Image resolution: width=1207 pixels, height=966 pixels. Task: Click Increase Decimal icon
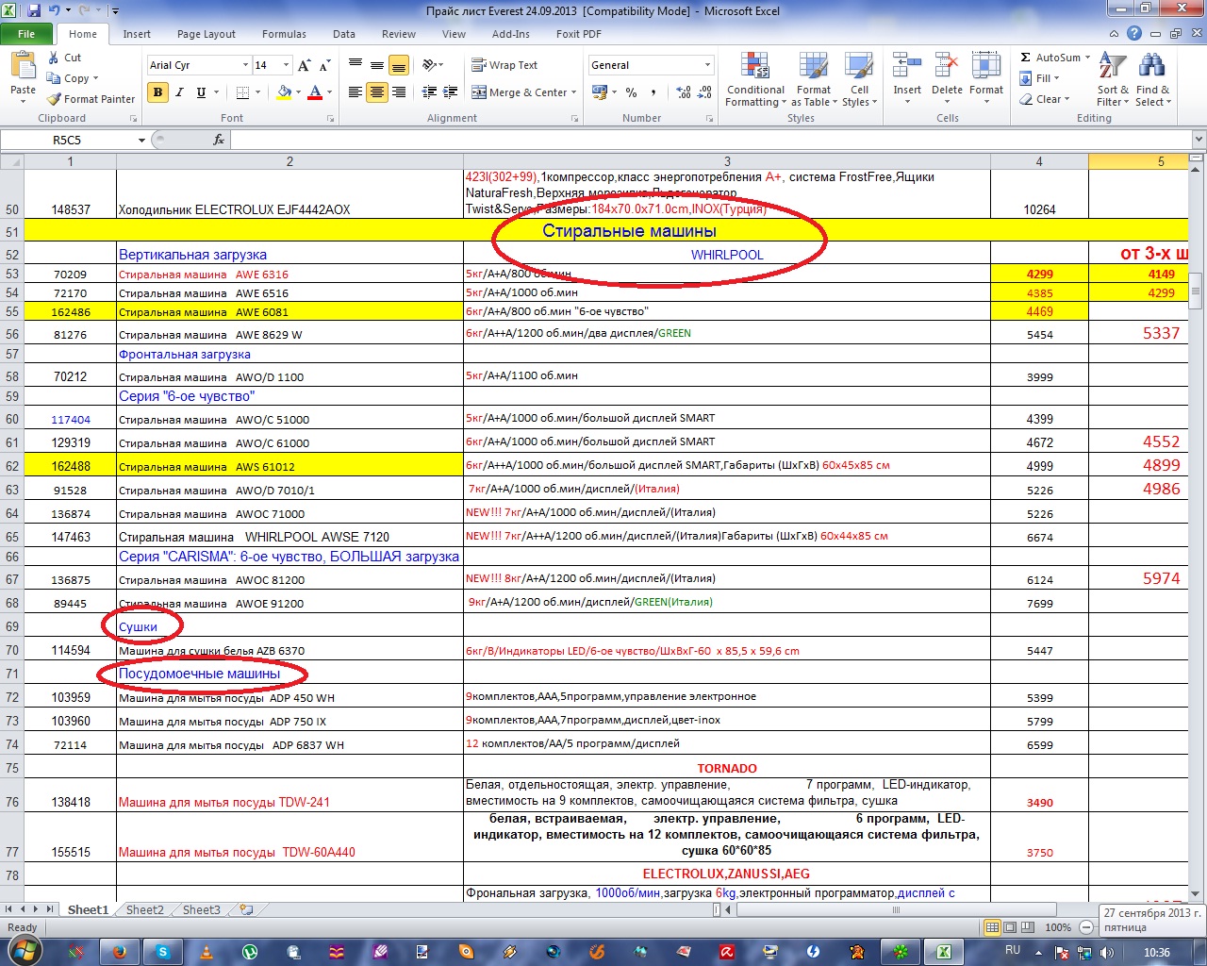684,92
